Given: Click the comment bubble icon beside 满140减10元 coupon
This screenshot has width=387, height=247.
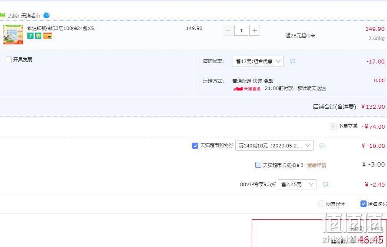Looking at the screenshot, I should [322, 146].
